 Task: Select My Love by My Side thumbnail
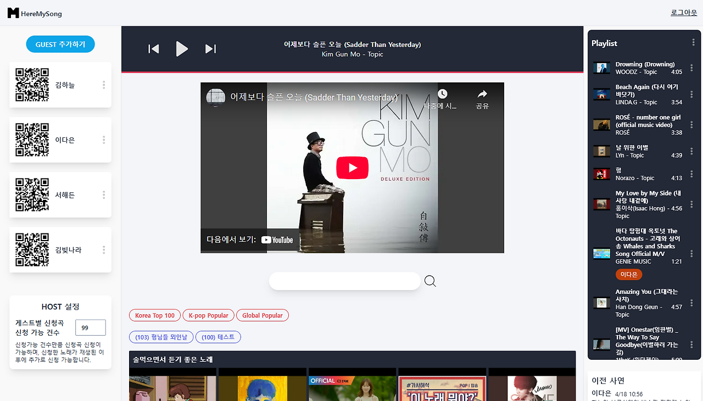pyautogui.click(x=602, y=204)
